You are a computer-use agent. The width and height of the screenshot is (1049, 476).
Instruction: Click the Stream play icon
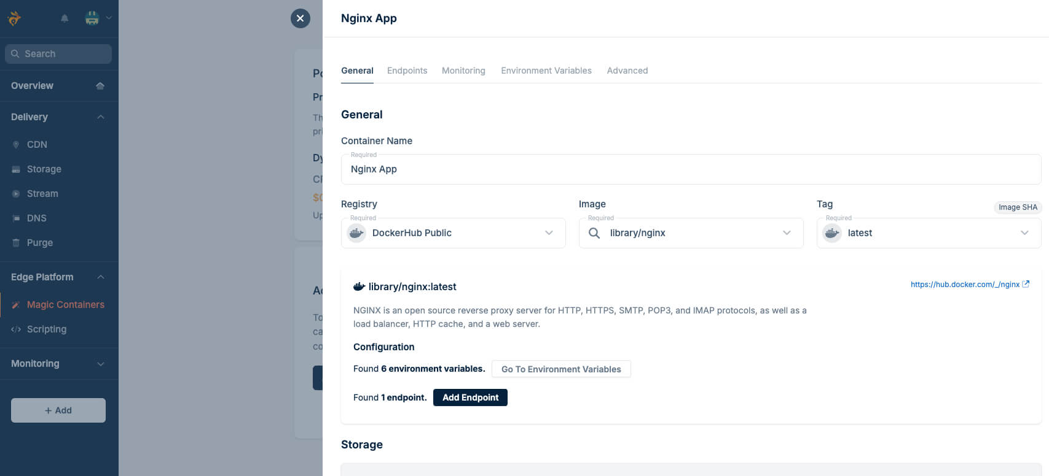click(16, 194)
